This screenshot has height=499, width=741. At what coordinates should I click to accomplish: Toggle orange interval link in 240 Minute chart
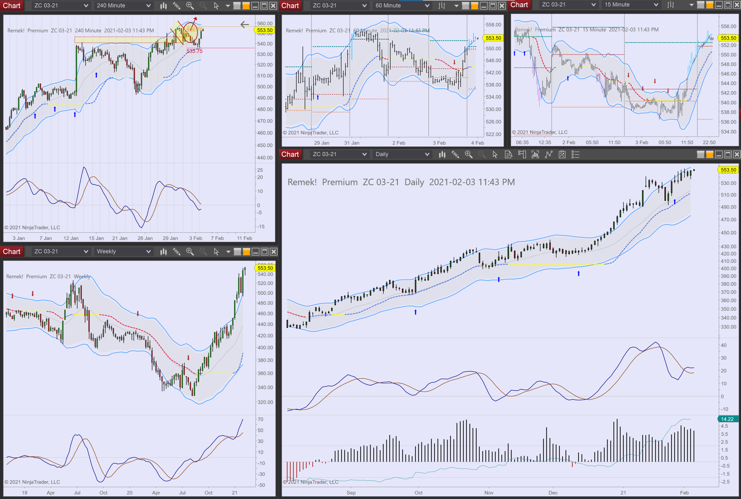click(x=246, y=6)
